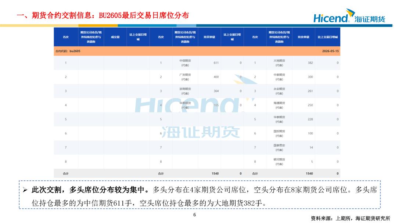Select the page number 6
This screenshot has height=223, width=397.
tap(194, 215)
